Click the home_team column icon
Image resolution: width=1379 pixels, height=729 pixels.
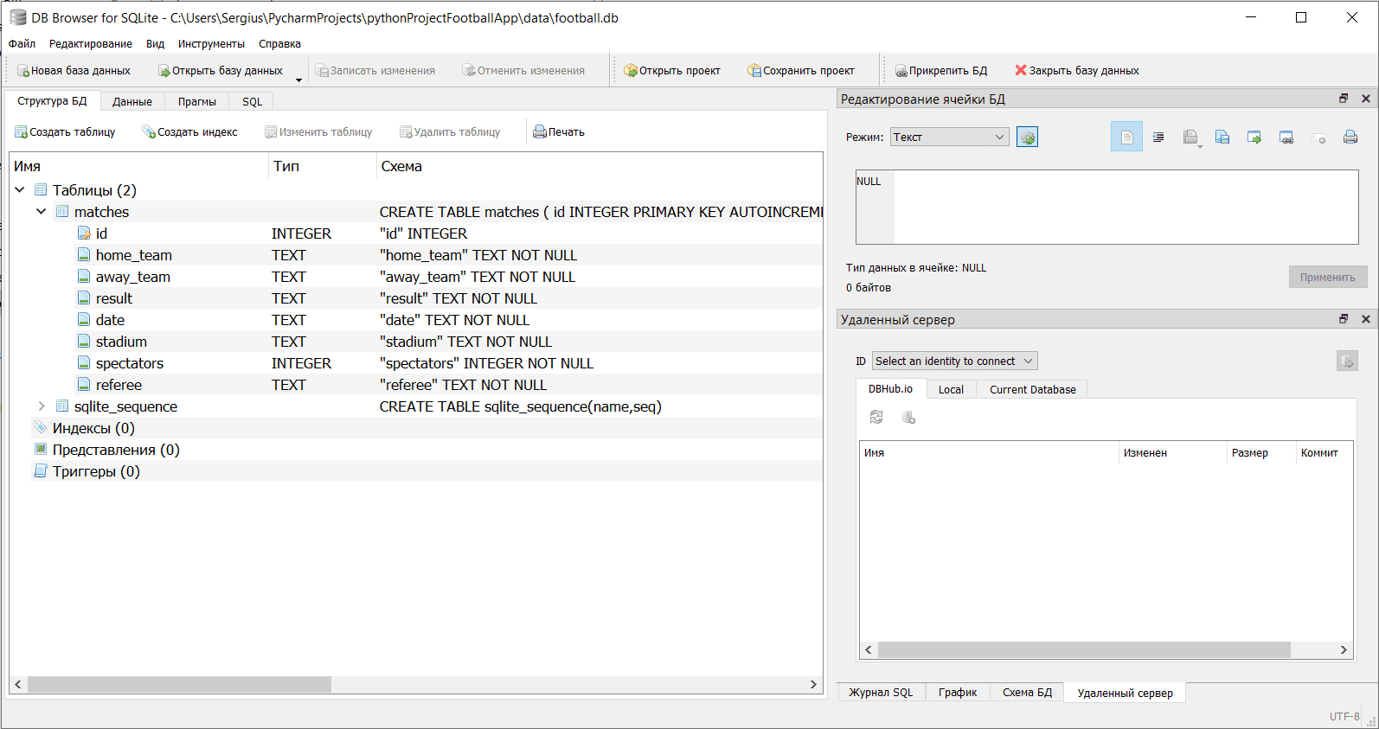[84, 255]
